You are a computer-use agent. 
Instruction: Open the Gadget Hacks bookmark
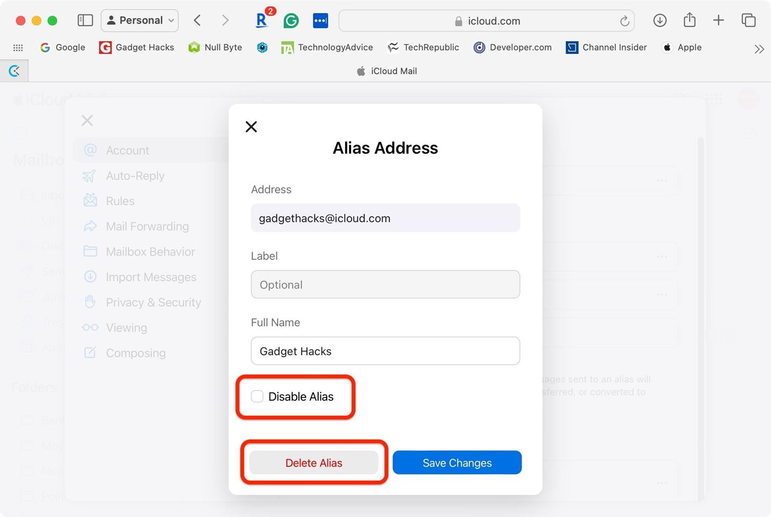pos(137,47)
